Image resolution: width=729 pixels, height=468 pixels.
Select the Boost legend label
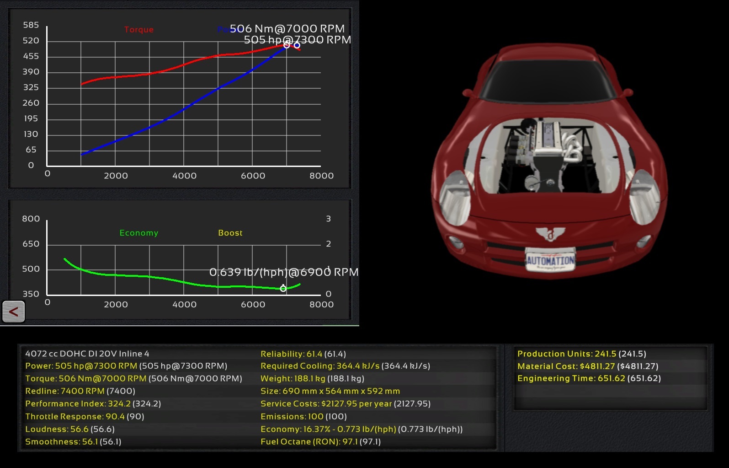[230, 233]
